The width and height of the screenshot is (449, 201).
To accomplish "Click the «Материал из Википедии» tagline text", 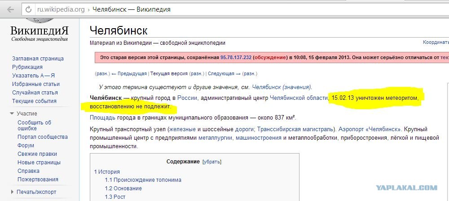I will [158, 43].
